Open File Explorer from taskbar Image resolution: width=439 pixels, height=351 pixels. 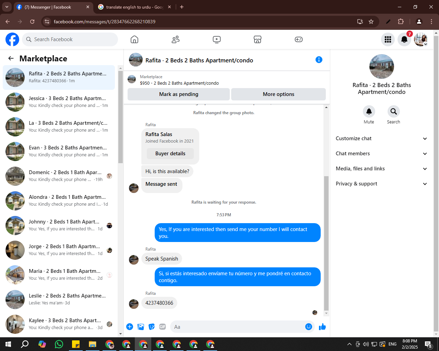[93, 344]
